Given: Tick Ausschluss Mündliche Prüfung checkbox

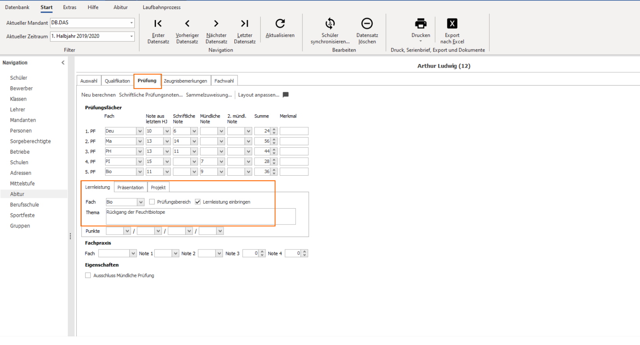Looking at the screenshot, I should 88,275.
